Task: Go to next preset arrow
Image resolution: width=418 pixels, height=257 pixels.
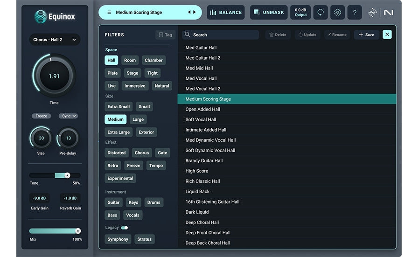Action: [195, 12]
